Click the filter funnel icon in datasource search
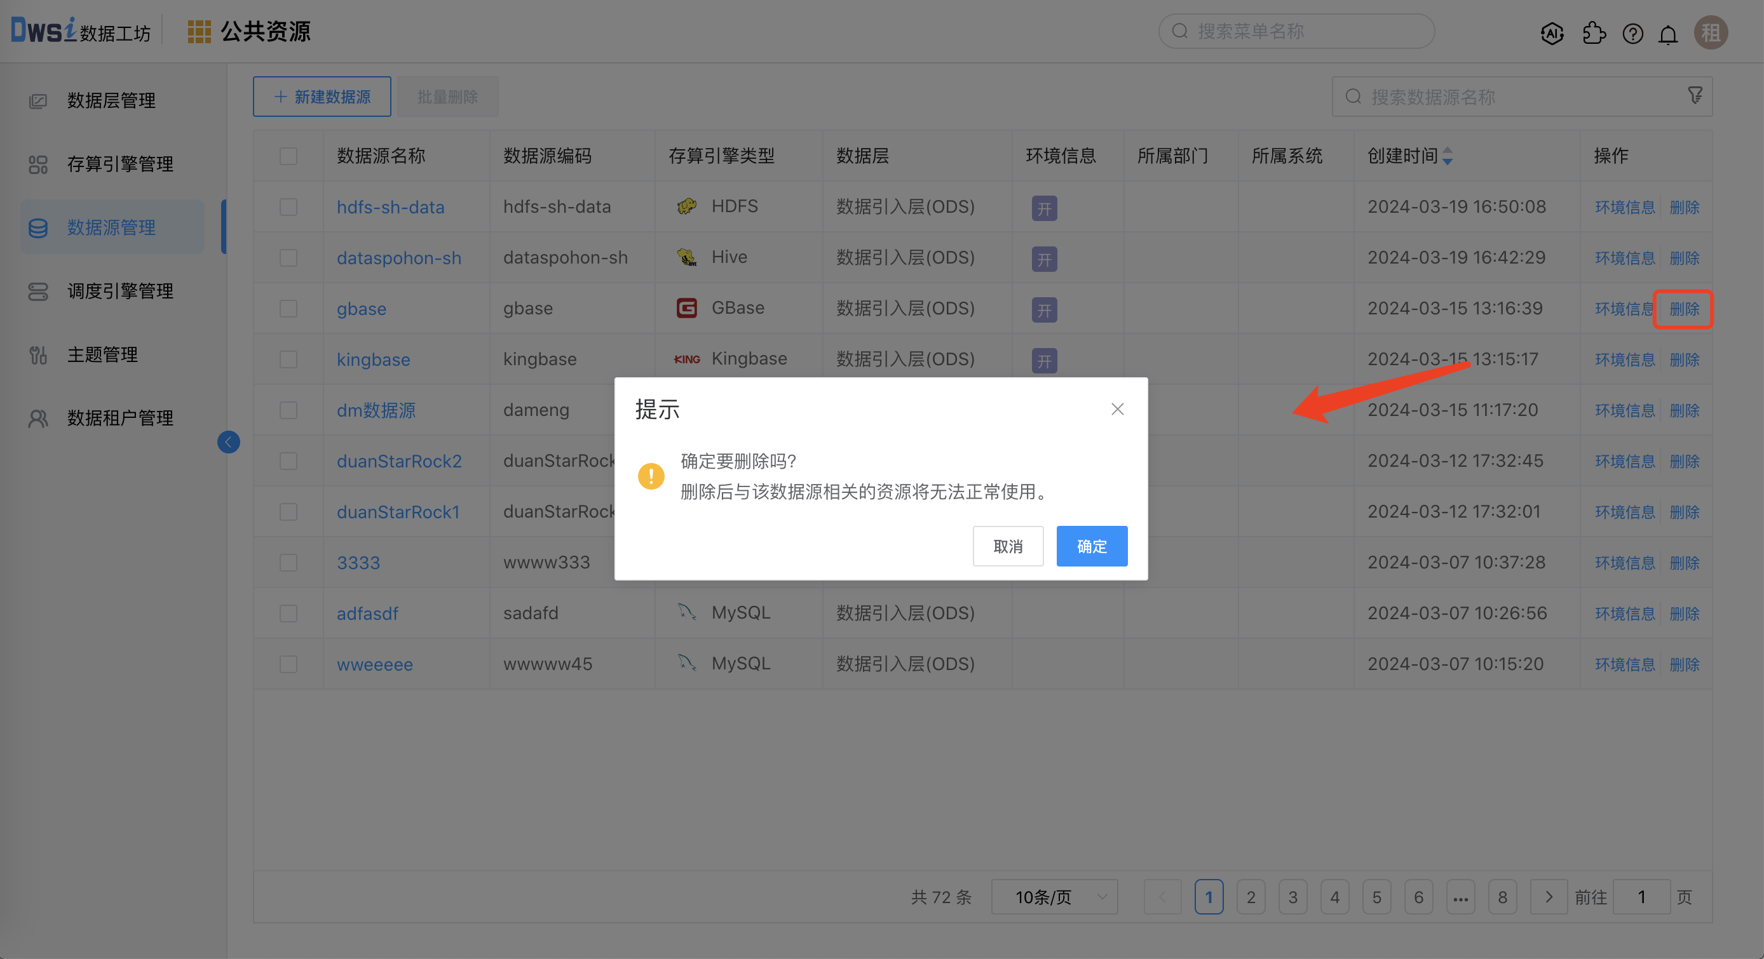Screen dimensions: 1764x959 click(1695, 95)
